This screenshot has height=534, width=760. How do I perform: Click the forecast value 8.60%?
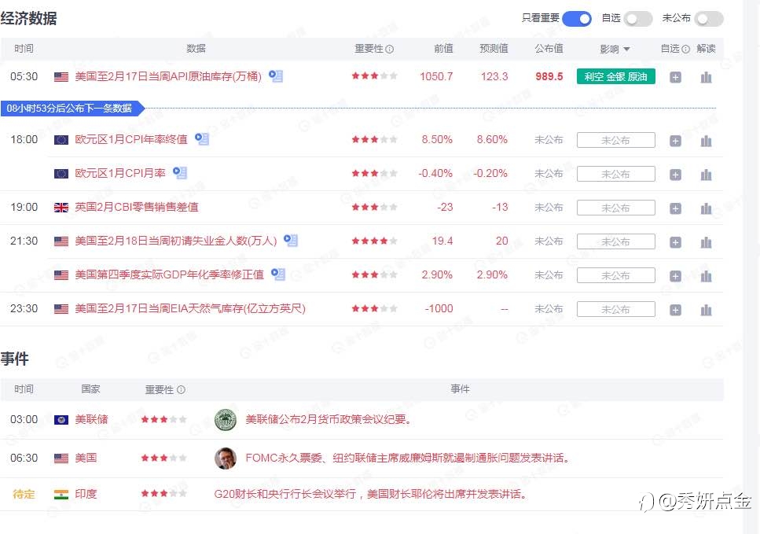tap(492, 140)
